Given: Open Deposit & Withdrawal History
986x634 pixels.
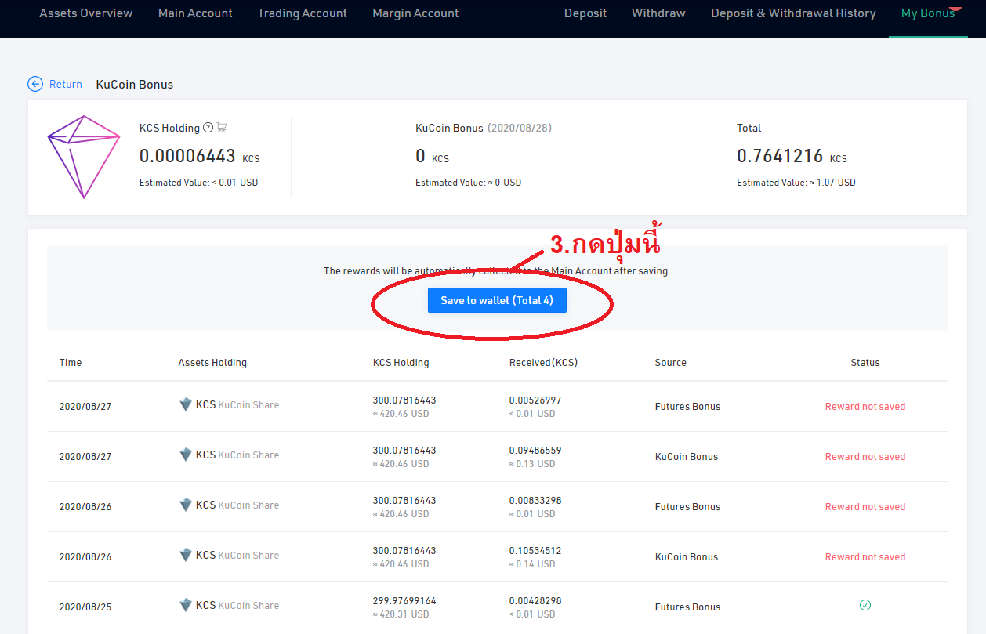Looking at the screenshot, I should click(x=793, y=13).
